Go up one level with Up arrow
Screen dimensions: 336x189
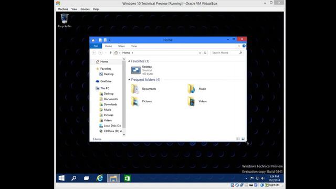click(x=111, y=52)
